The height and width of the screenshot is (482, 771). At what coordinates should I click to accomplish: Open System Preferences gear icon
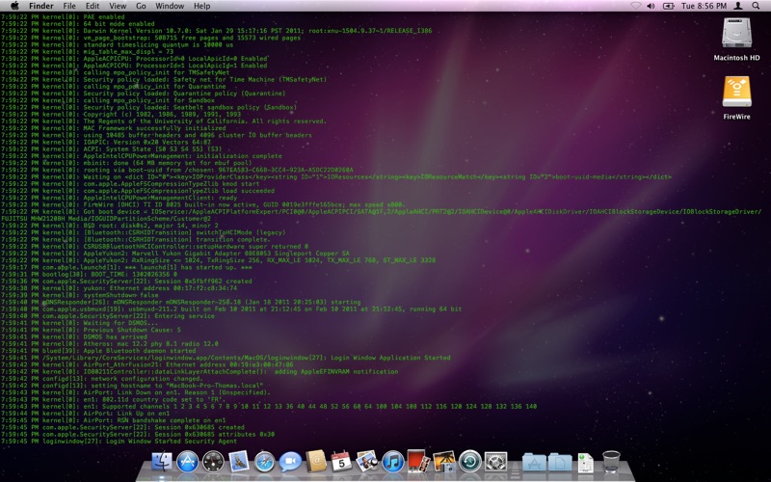point(495,463)
